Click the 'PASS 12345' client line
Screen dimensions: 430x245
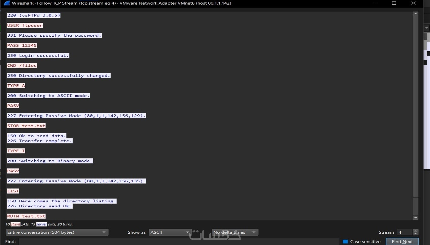click(x=22, y=45)
